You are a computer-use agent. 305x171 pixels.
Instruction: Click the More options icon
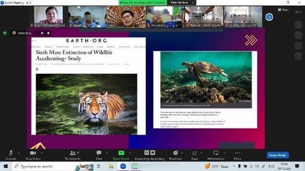coord(237,154)
